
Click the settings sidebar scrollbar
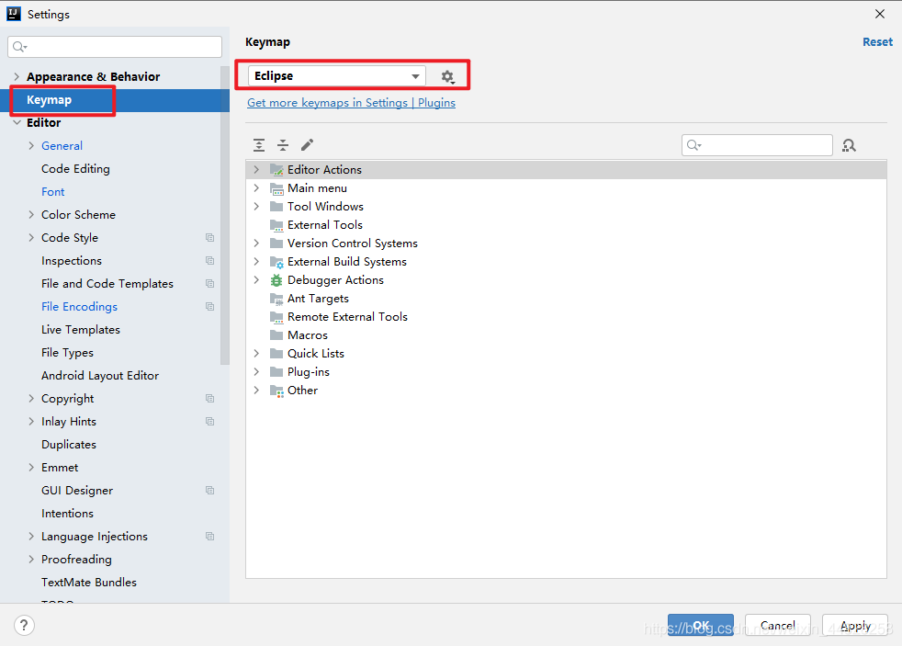pyautogui.click(x=225, y=216)
